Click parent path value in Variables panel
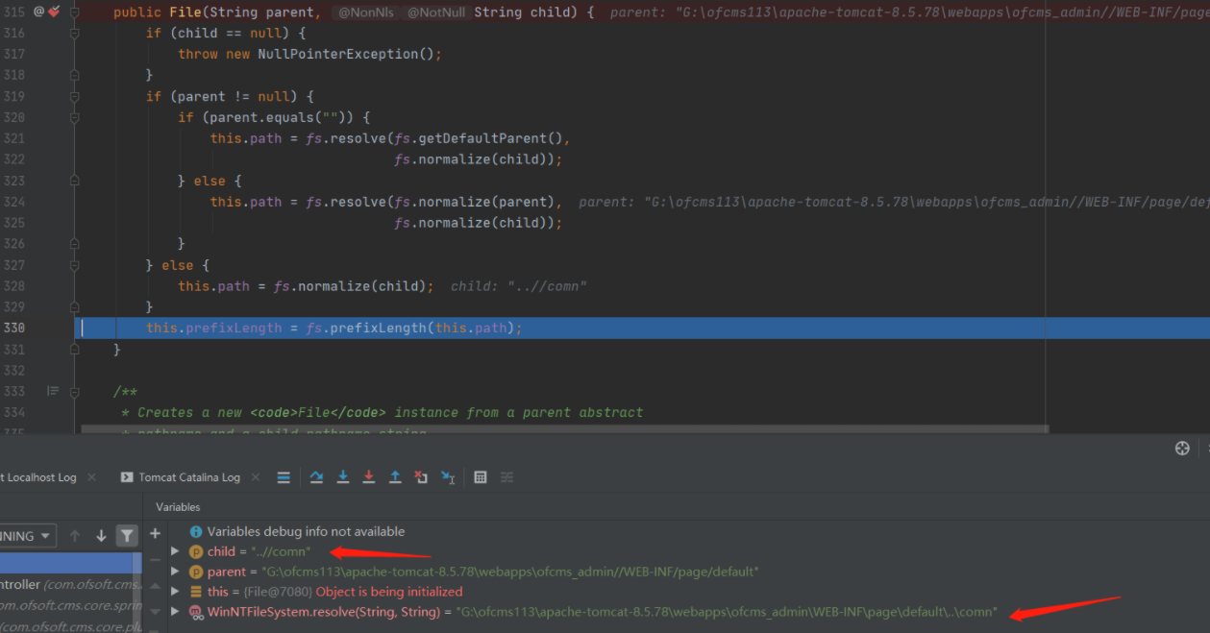 pyautogui.click(x=510, y=572)
